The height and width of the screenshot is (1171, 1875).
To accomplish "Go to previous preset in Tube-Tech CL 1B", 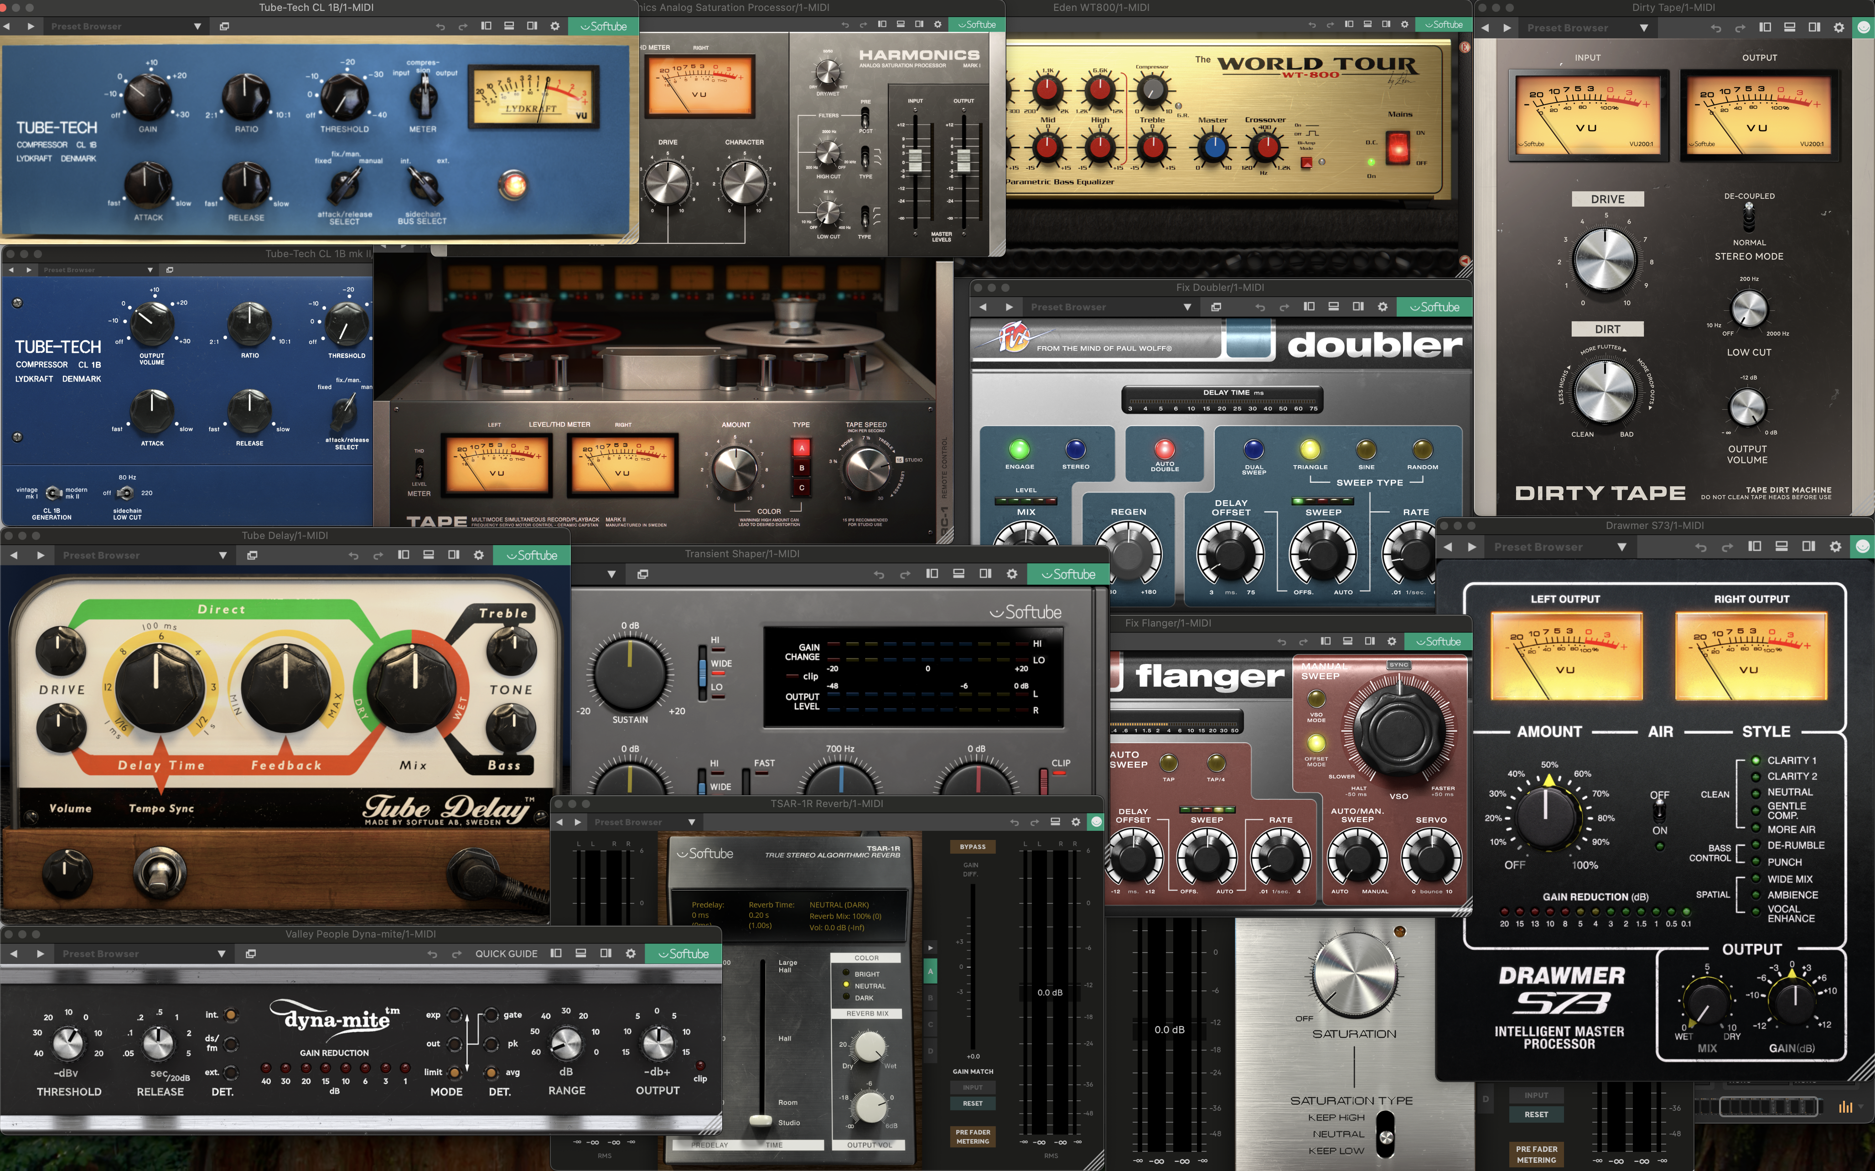I will tap(7, 26).
